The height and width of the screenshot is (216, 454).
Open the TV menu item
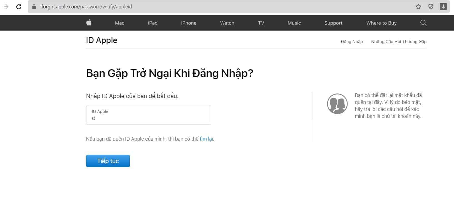click(261, 23)
